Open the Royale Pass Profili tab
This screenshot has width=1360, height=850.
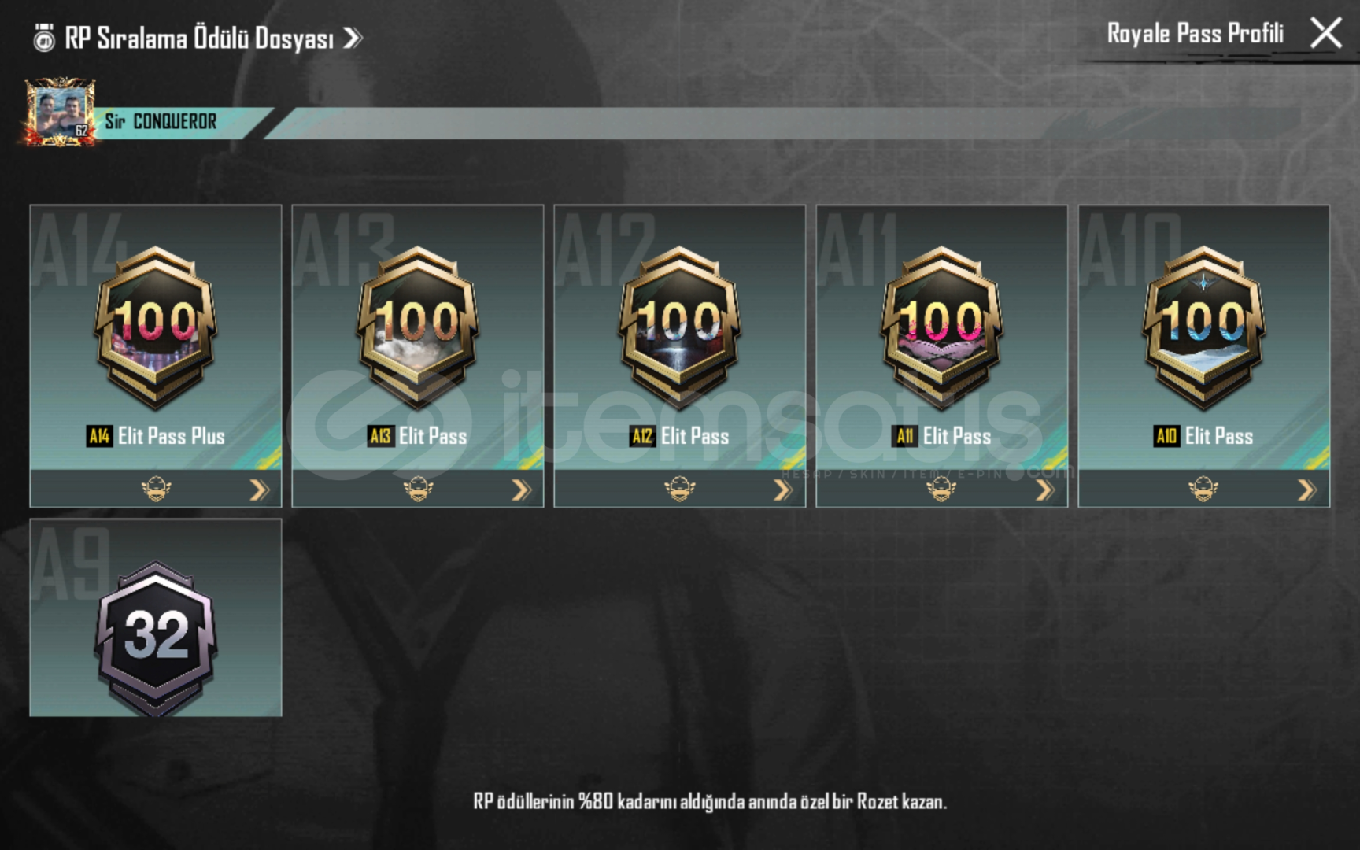point(1195,34)
